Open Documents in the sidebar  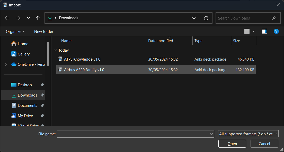pos(24,105)
